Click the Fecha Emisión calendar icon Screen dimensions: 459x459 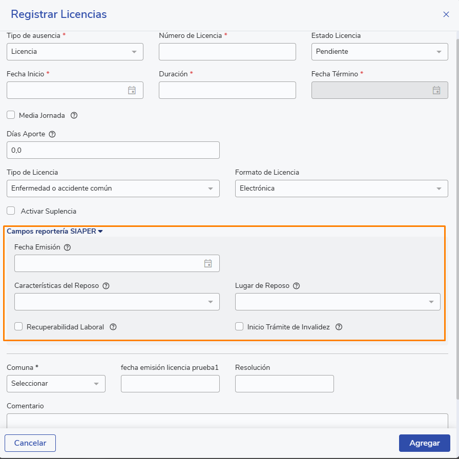point(208,263)
